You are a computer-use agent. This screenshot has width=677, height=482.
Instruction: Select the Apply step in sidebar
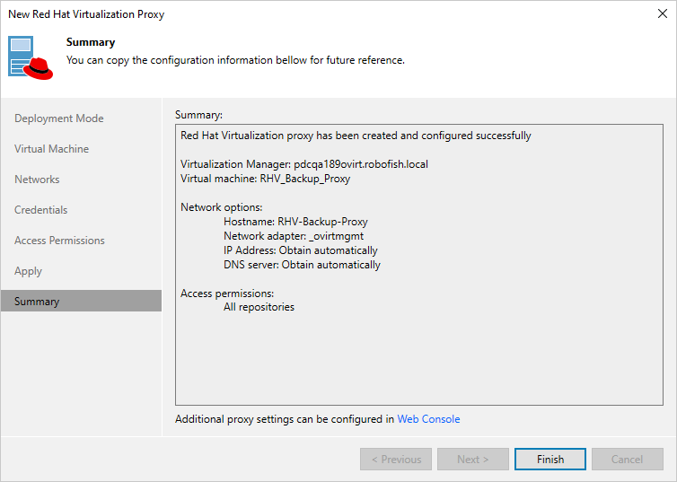tap(29, 271)
